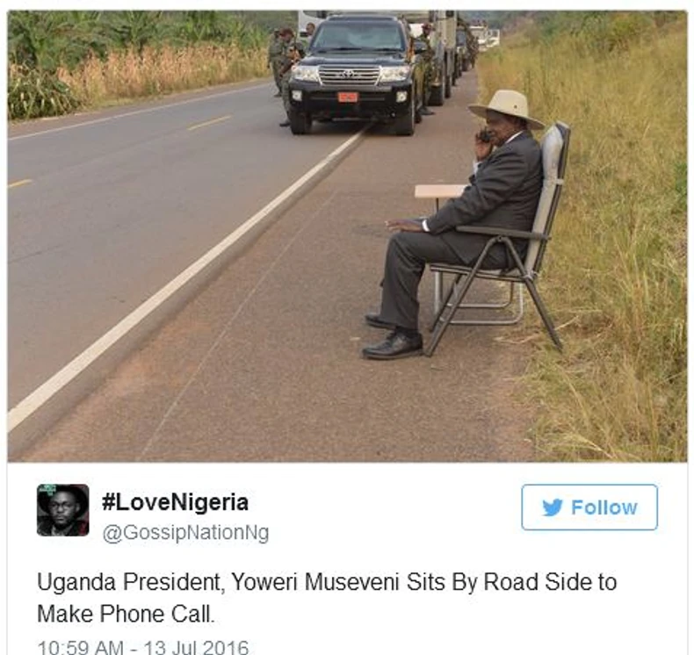Open the #LoveNigeria profile avatar
The height and width of the screenshot is (655, 694).
[x=63, y=510]
